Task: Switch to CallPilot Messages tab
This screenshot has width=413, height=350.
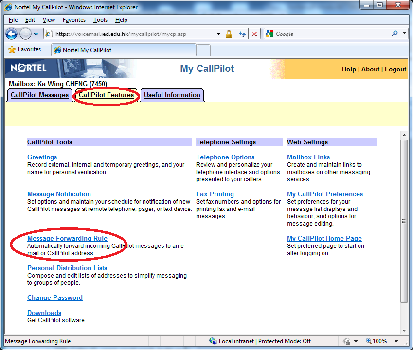Action: click(39, 95)
